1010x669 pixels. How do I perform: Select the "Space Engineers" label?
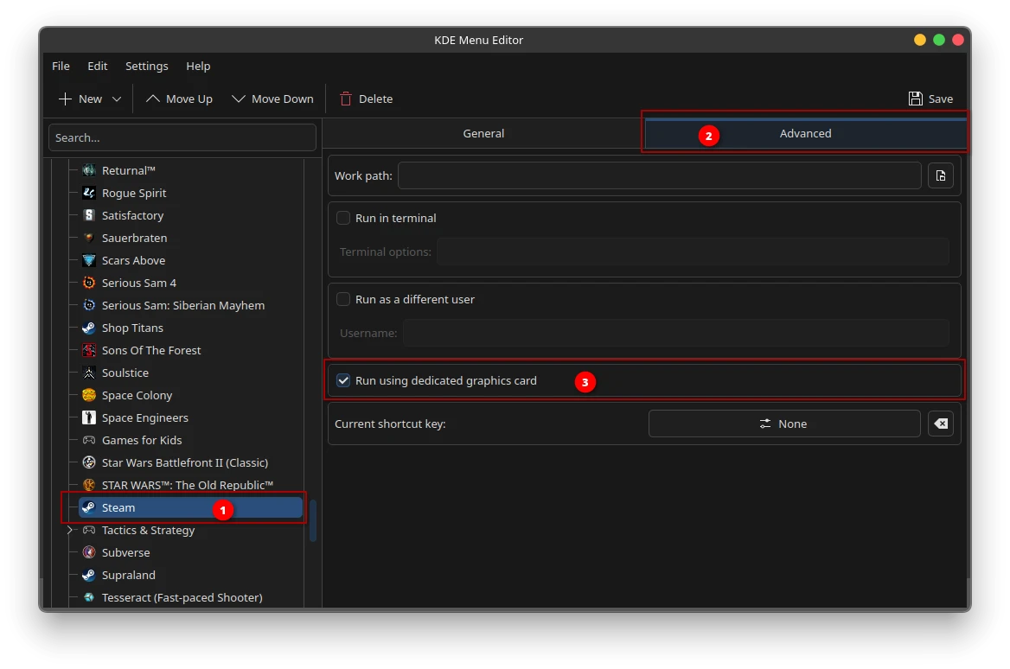[x=145, y=417]
